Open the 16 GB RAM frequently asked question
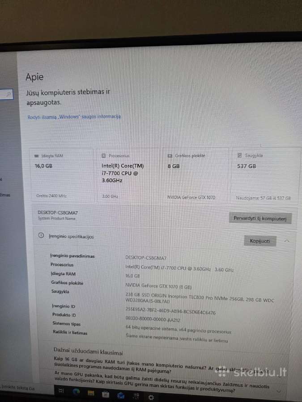This screenshot has width=302, height=402. 162,365
